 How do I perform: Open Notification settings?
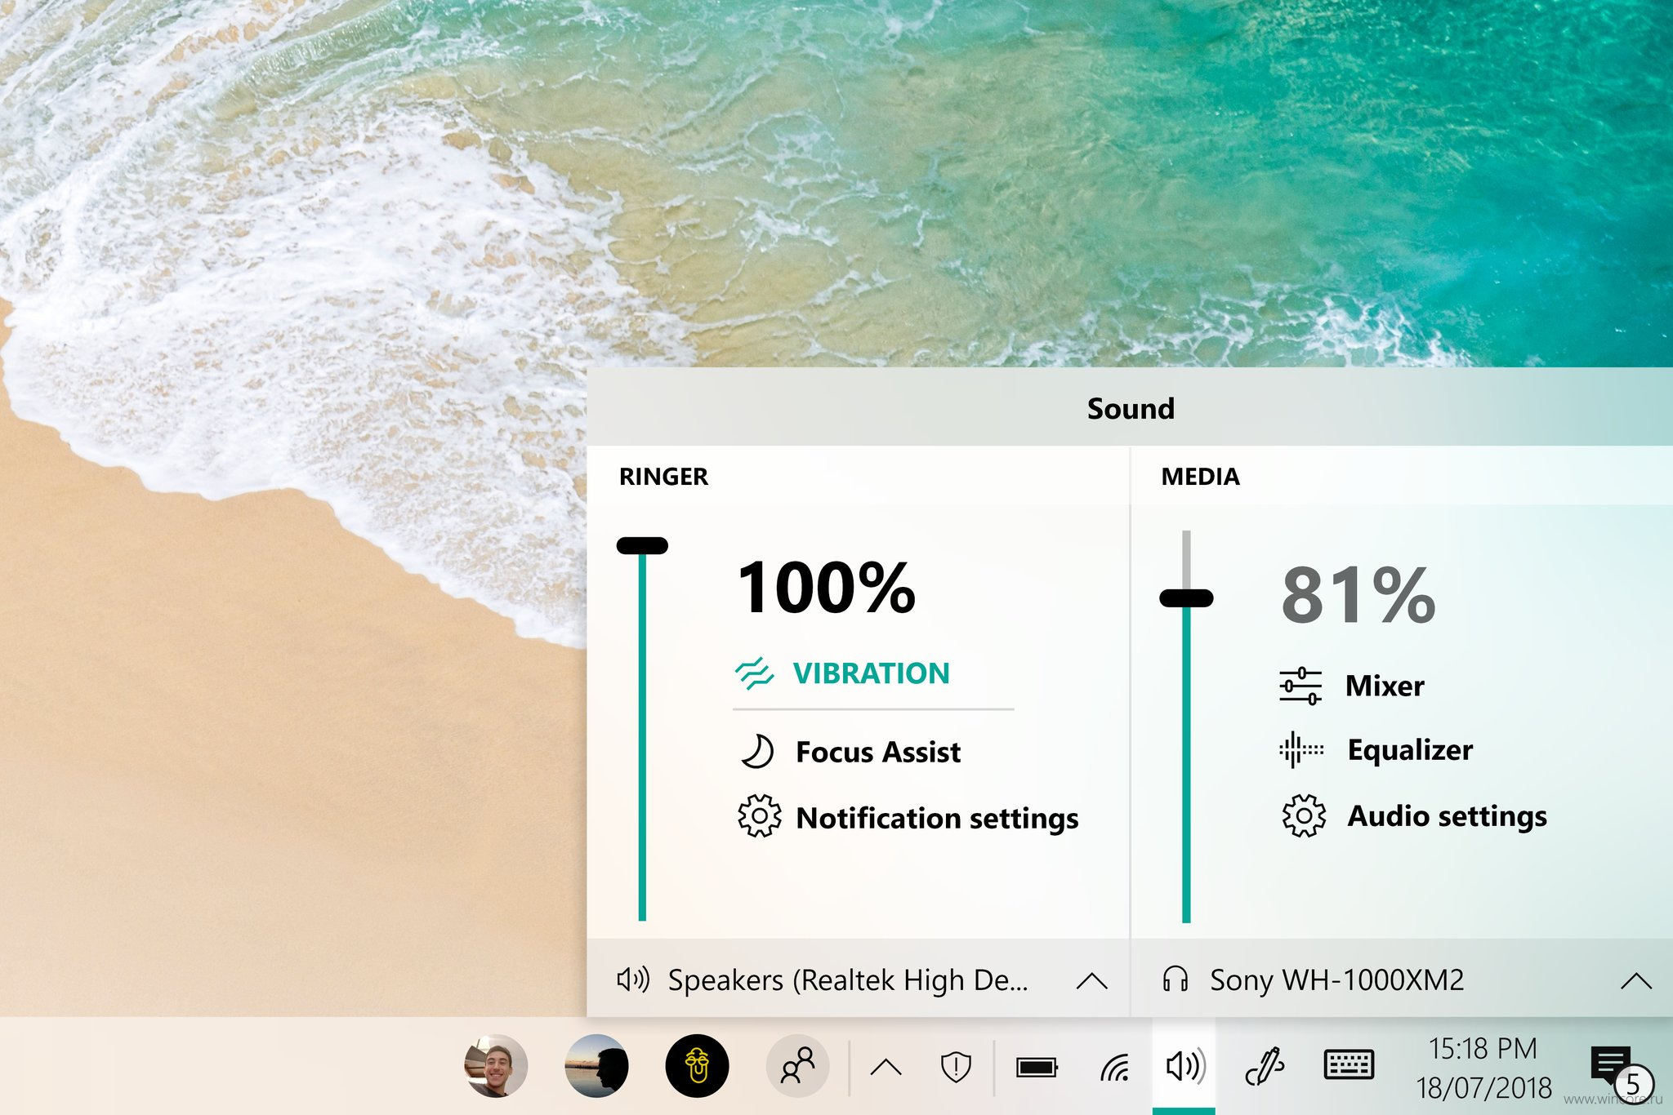[x=937, y=818]
